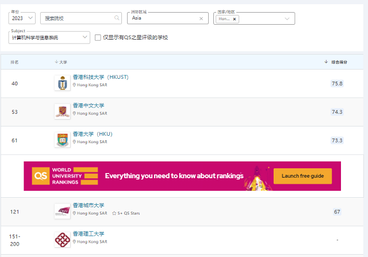
Task: Open the 香港城市大学 link
Action: (x=89, y=205)
